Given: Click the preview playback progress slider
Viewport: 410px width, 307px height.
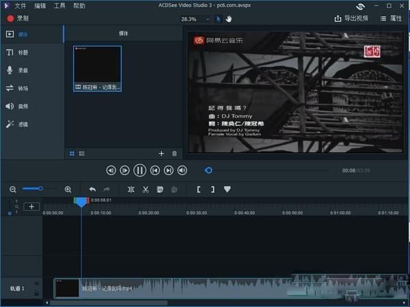Looking at the screenshot, I should [209, 170].
